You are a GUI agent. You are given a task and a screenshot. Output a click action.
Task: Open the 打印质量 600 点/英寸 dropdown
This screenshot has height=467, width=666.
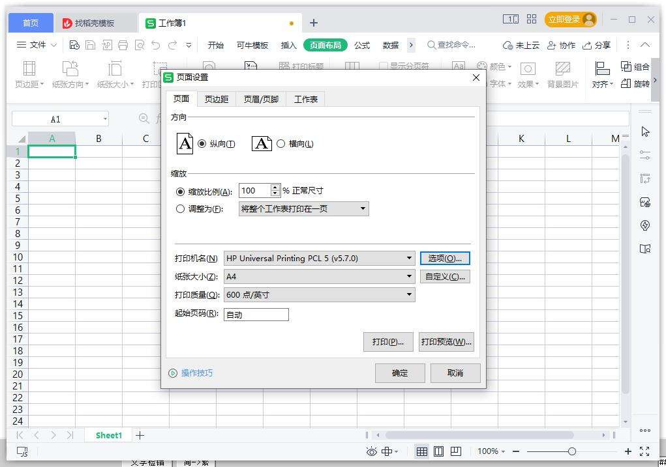(410, 294)
